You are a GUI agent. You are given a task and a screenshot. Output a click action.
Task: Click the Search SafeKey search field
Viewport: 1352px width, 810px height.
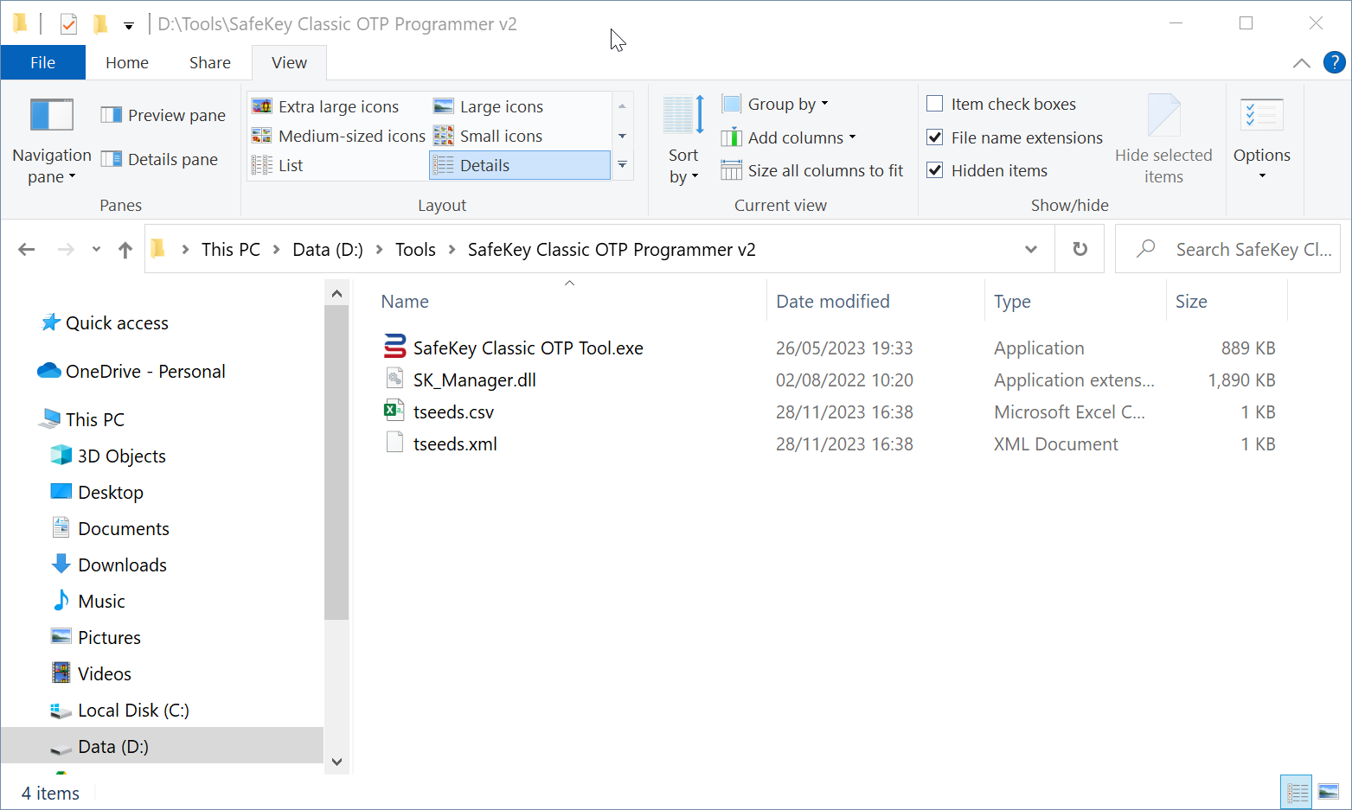[1251, 249]
